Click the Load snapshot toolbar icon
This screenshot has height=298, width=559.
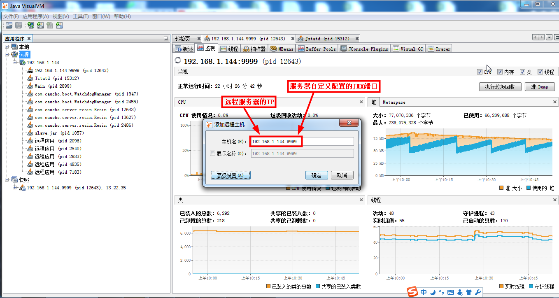(x=9, y=26)
